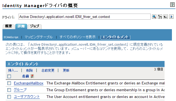The image size is (176, 101).
Task: Click the 名前 column header
Action: click(x=26, y=76)
